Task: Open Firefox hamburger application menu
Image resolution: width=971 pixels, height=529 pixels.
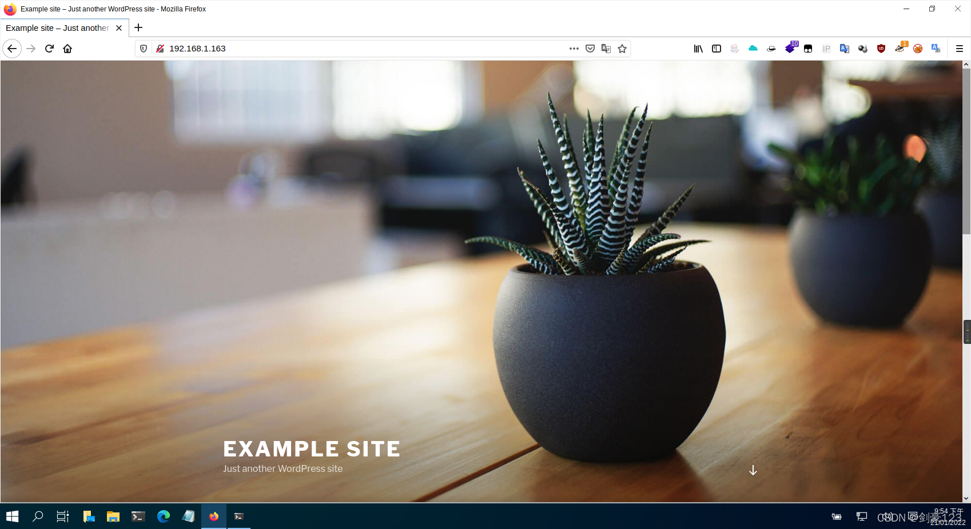Action: [960, 49]
